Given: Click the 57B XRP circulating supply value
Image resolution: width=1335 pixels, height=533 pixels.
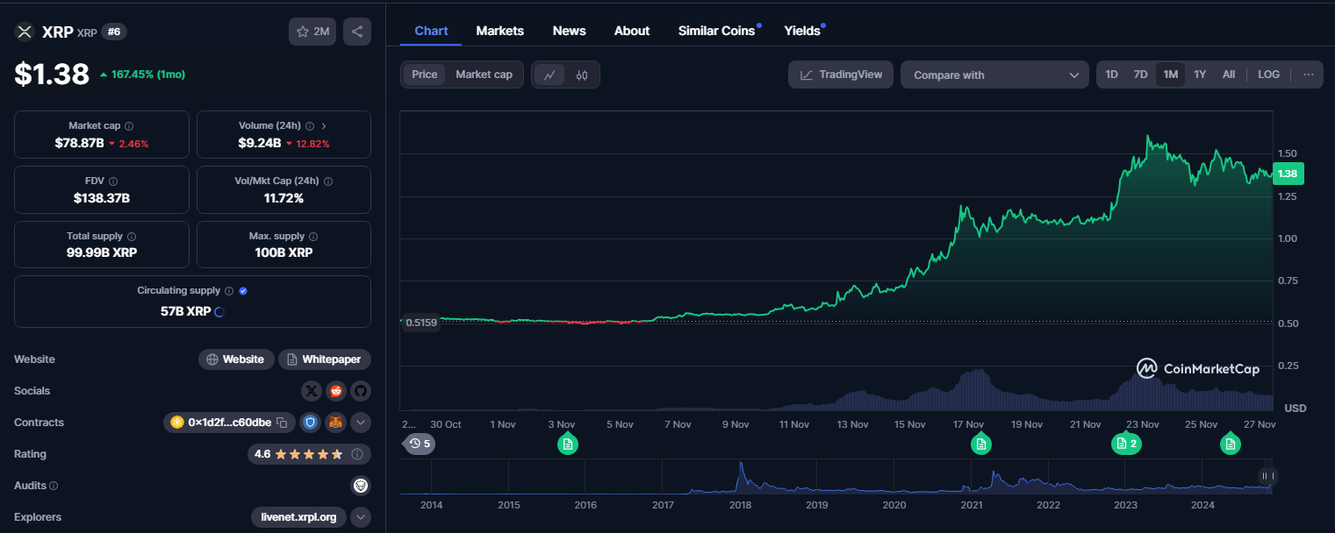Looking at the screenshot, I should click(x=186, y=310).
